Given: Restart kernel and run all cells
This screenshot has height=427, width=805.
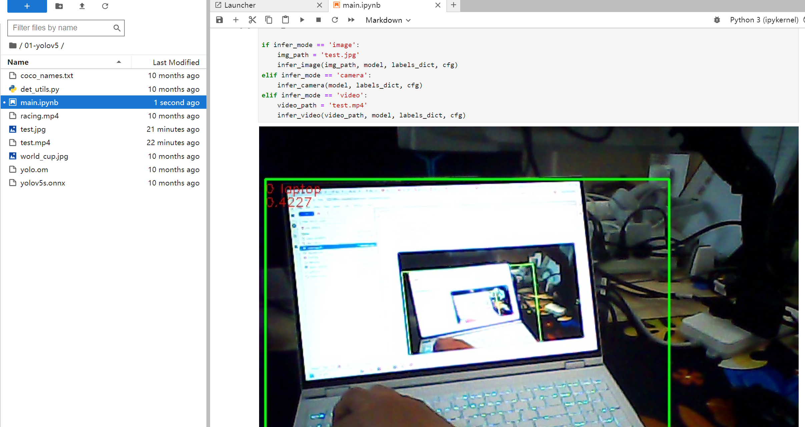Looking at the screenshot, I should [x=351, y=20].
